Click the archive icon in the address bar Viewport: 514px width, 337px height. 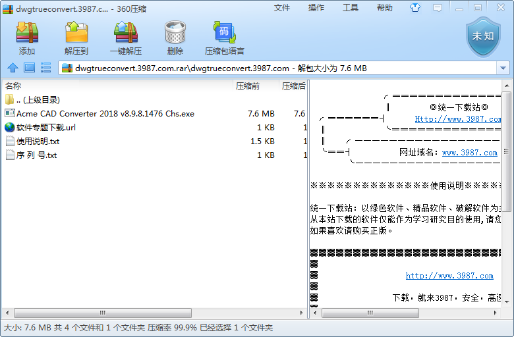[x=67, y=68]
